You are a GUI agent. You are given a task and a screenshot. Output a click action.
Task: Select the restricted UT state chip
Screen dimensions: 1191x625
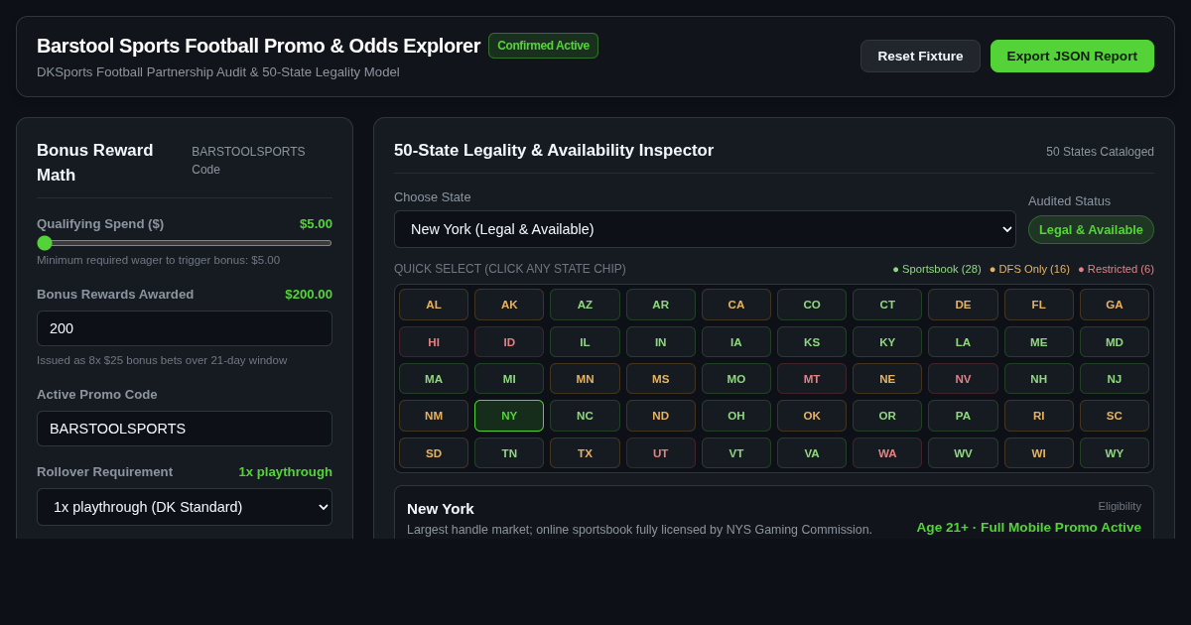pyautogui.click(x=661, y=453)
